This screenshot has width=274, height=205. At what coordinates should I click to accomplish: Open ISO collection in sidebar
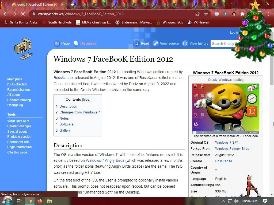[x=17, y=84]
